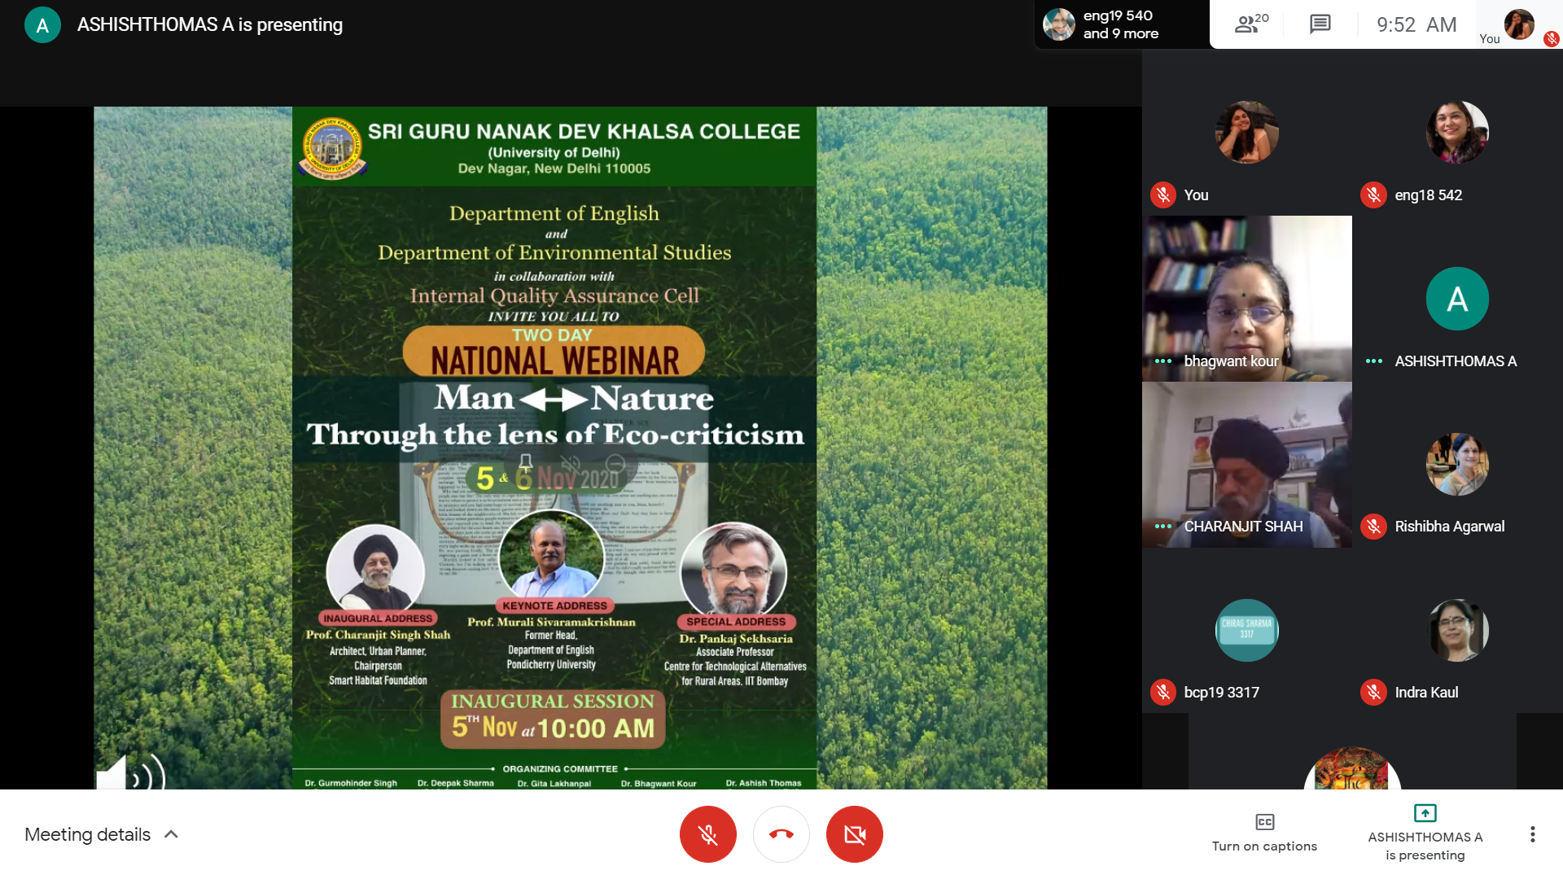The width and height of the screenshot is (1563, 879).
Task: Click ASHISHTHOMAS A is presenting button
Action: point(1425,833)
